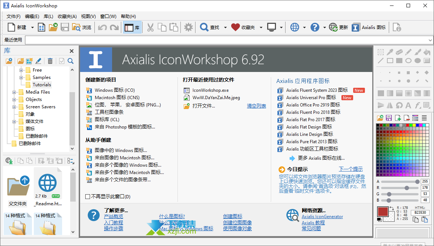
Task: Open the 查找 dropdown arrow
Action: (x=225, y=28)
